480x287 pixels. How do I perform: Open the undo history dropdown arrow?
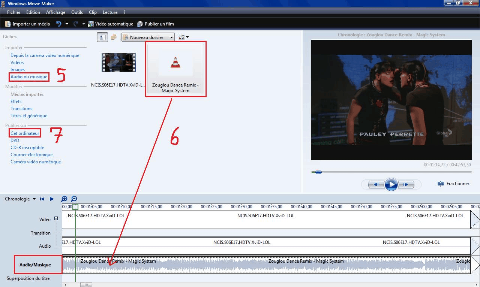coord(67,24)
